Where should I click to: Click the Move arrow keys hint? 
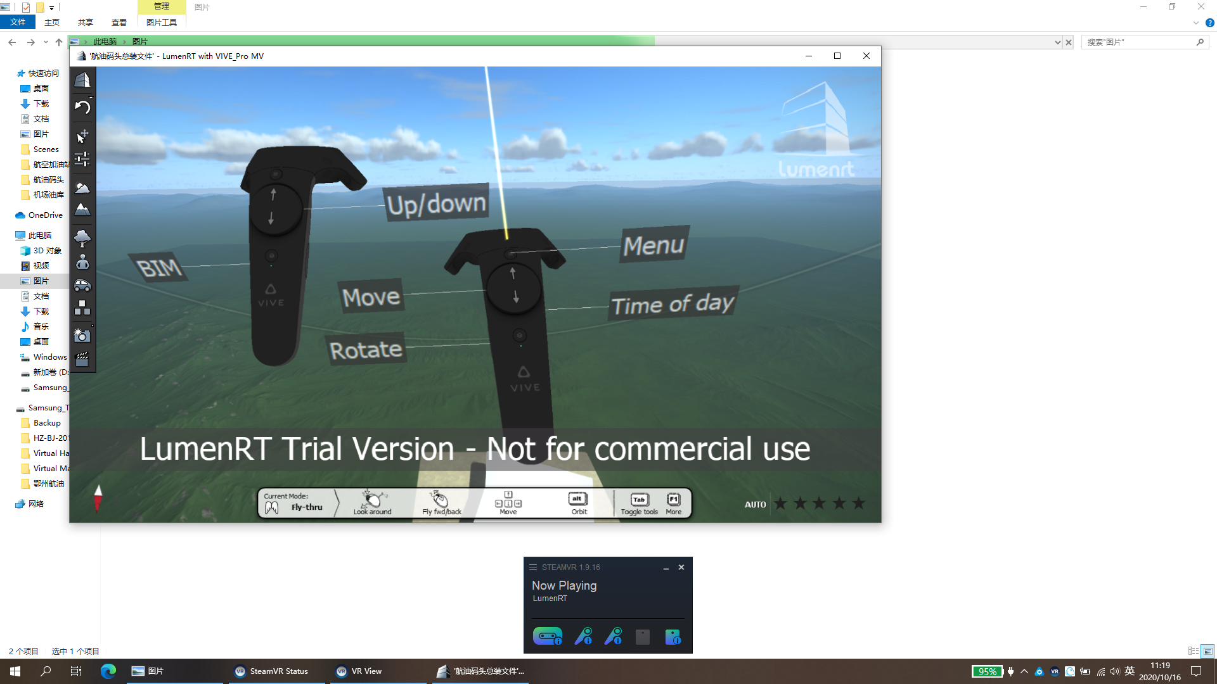click(508, 503)
